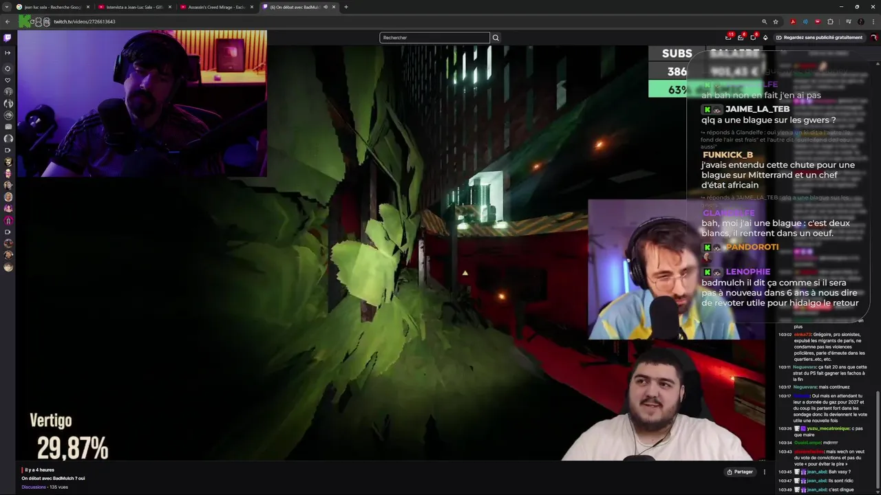Open the media controls music icon
Screen dimensions: 881x495
pos(849,21)
